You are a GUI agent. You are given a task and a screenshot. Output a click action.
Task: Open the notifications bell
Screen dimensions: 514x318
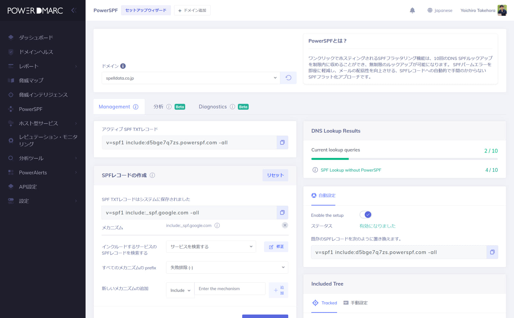(412, 10)
